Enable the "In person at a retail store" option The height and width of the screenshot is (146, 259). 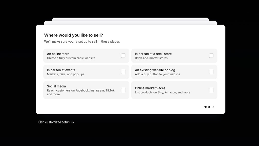click(211, 56)
